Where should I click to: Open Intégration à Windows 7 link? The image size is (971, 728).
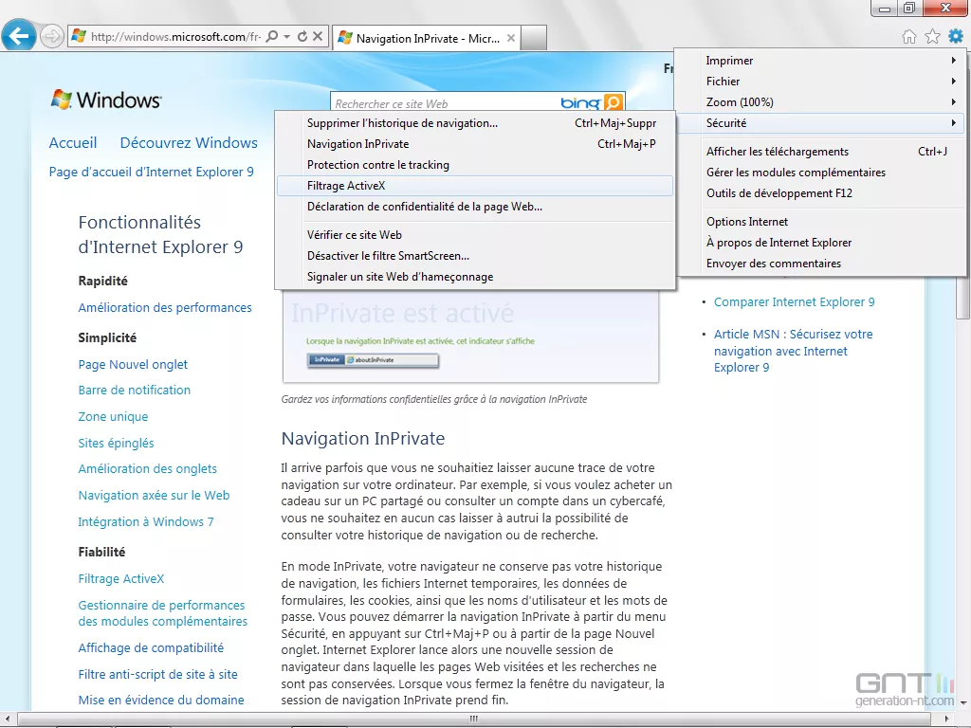[145, 522]
